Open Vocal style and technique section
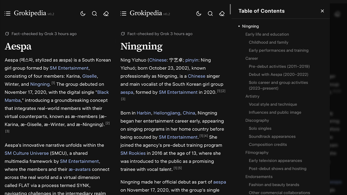Image resolution: width=347 pixels, height=195 pixels. coord(273,104)
